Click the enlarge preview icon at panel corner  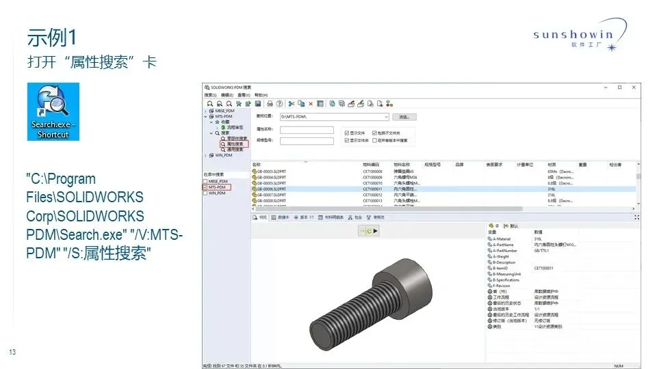click(x=636, y=217)
